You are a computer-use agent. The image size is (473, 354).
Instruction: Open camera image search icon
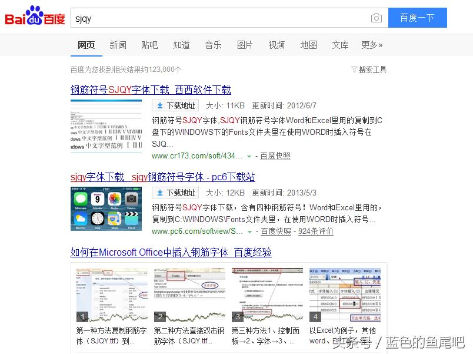pos(377,18)
